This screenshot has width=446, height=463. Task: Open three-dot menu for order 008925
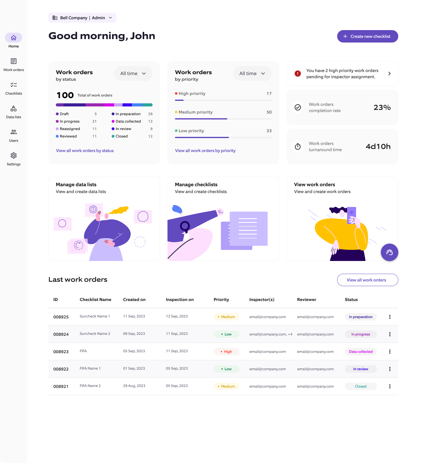(x=390, y=317)
